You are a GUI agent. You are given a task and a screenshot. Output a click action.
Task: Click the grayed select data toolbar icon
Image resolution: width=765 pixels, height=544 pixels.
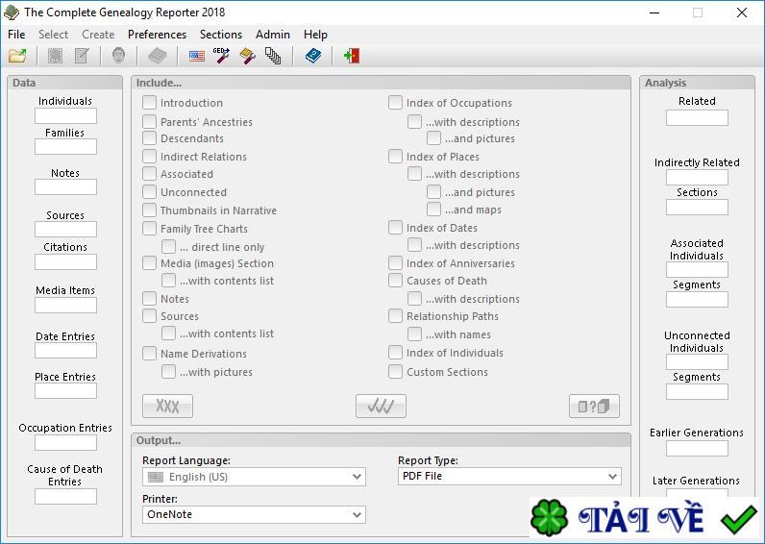tap(55, 56)
